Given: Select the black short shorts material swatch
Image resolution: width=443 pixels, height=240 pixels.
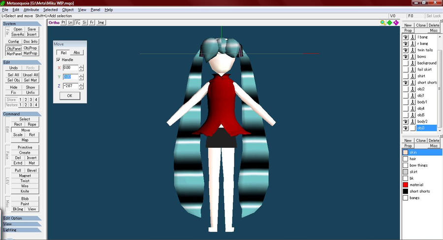Looking at the screenshot, I should [406, 191].
